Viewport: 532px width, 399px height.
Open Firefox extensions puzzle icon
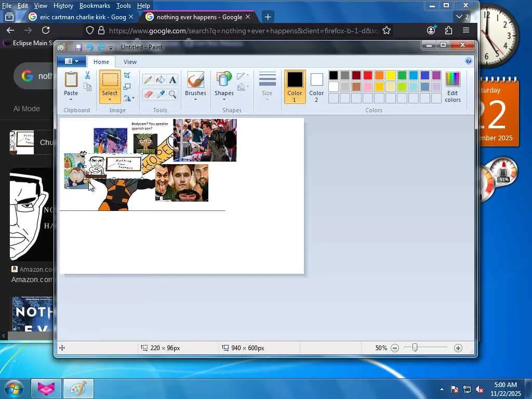[x=448, y=31]
